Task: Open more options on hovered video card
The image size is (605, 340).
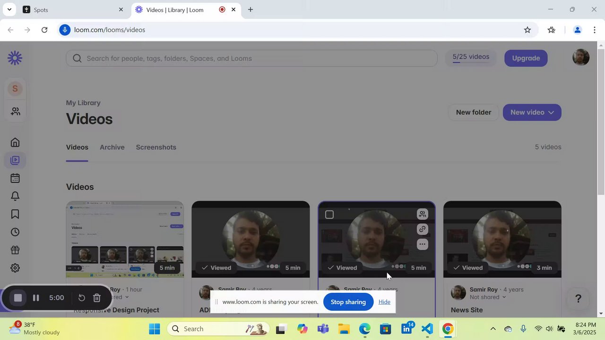Action: tap(422, 245)
